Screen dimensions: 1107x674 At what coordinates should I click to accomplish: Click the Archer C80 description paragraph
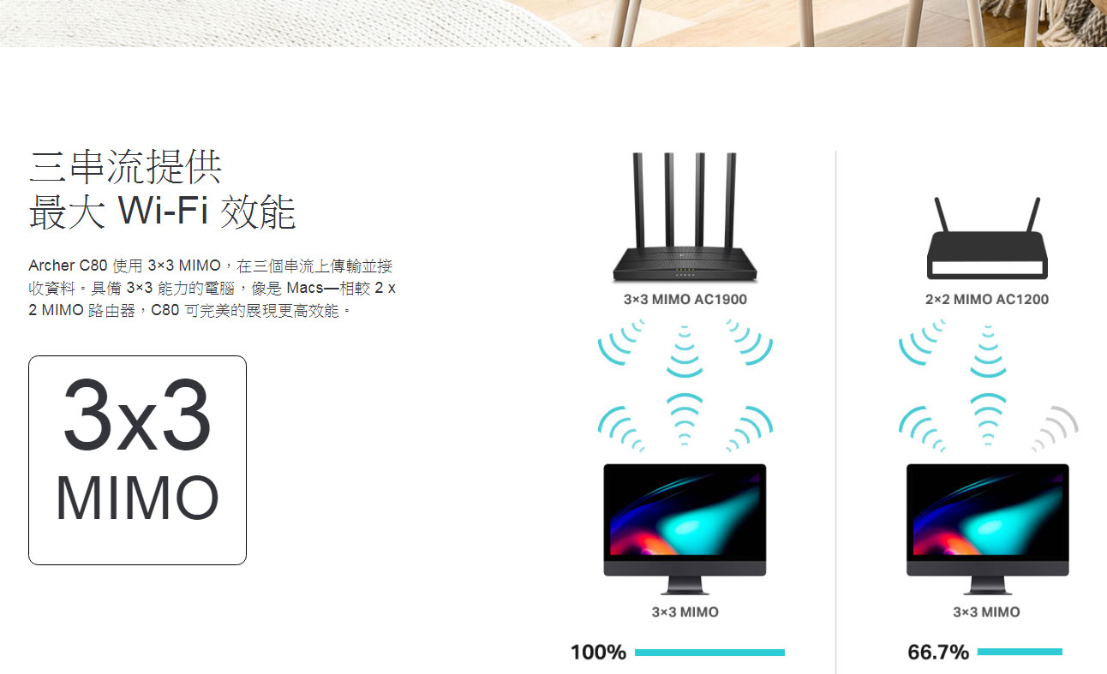[212, 288]
